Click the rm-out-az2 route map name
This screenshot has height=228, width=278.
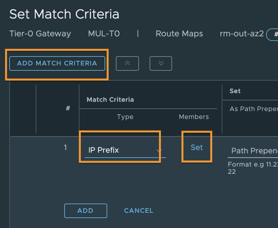click(x=242, y=33)
